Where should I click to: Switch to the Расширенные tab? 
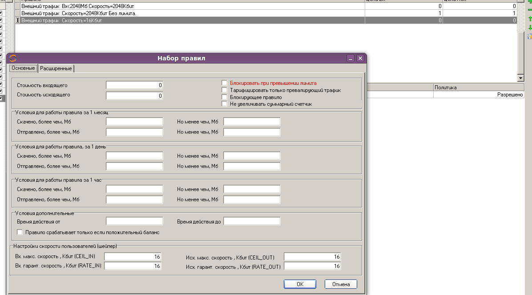click(x=56, y=68)
